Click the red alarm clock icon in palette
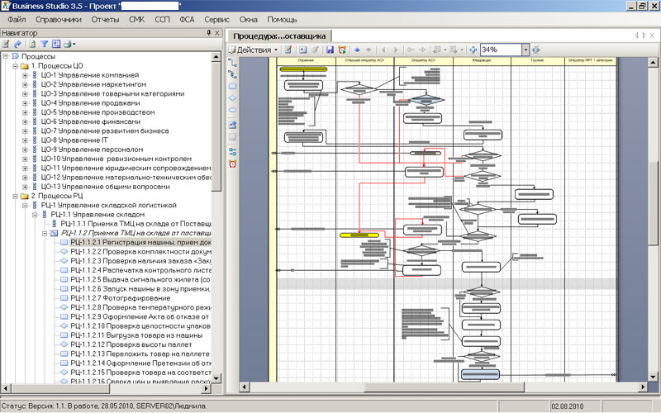Viewport: 661px width, 413px height. [232, 163]
